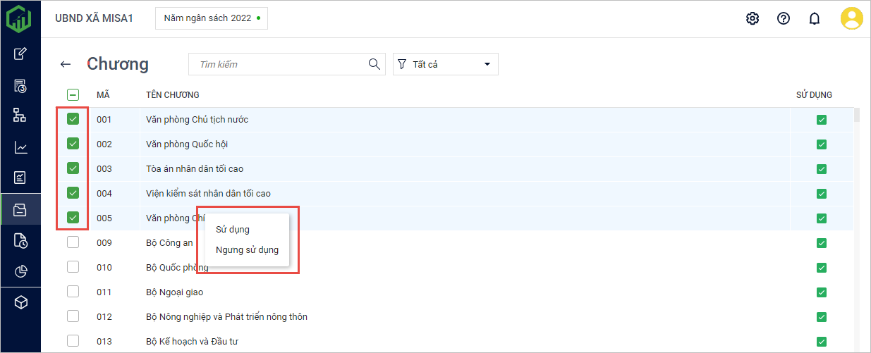Screen dimensions: 871x353
Task: Open the Năm ngân sách 2022 selector
Action: click(x=211, y=18)
